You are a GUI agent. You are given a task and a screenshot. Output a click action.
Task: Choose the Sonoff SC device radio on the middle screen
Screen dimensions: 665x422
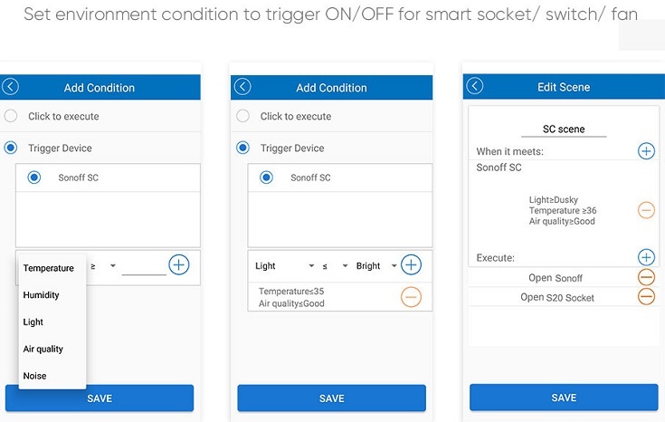coord(266,177)
